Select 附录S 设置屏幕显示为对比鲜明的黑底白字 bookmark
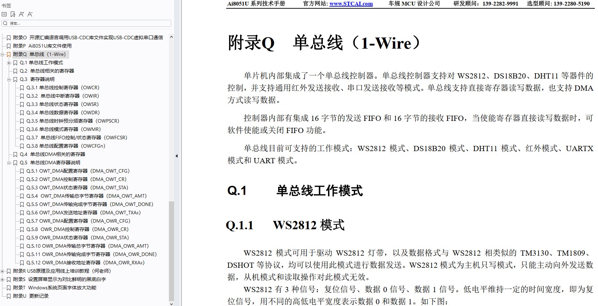598x306 pixels. click(59, 279)
